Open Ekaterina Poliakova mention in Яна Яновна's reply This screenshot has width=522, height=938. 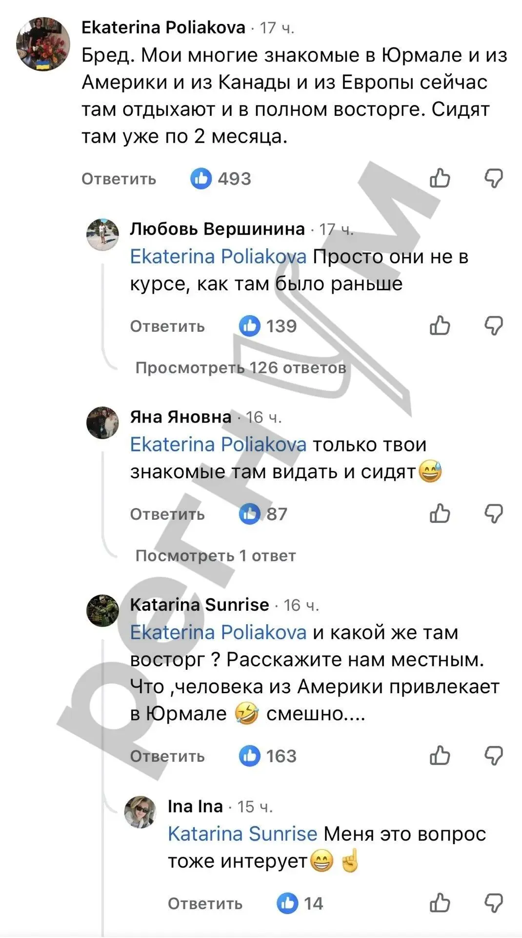point(218,445)
